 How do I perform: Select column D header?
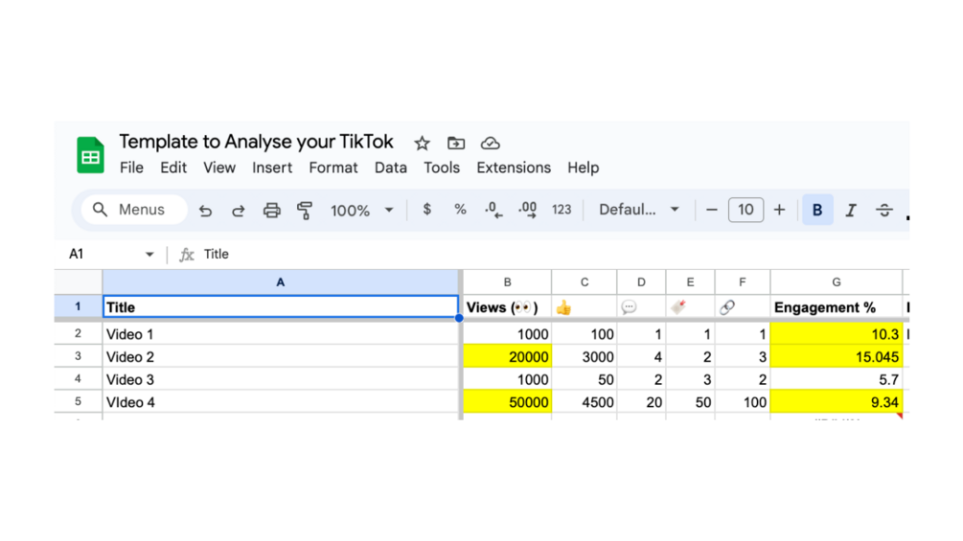pyautogui.click(x=641, y=282)
